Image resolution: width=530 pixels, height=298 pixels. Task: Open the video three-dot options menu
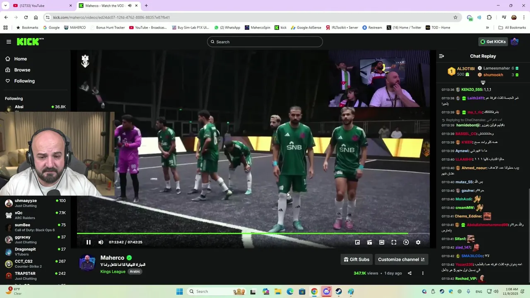pyautogui.click(x=423, y=273)
